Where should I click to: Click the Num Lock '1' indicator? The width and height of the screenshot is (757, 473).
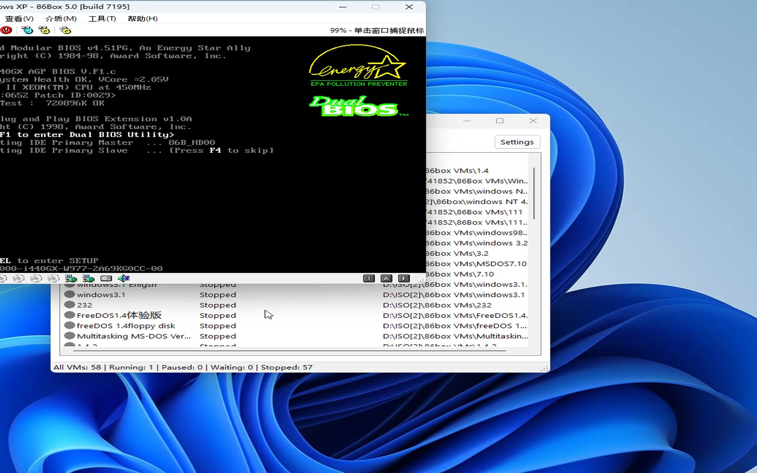[x=369, y=278]
